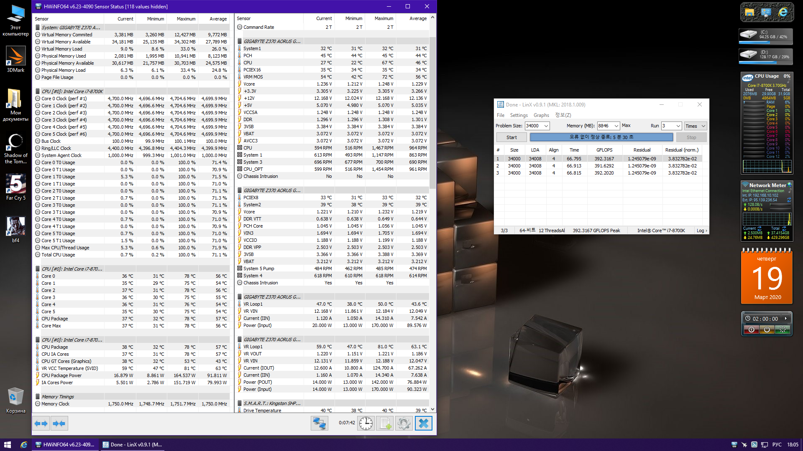Open HWiNFO sensor settings gear
Image resolution: width=803 pixels, height=451 pixels.
pyautogui.click(x=404, y=423)
